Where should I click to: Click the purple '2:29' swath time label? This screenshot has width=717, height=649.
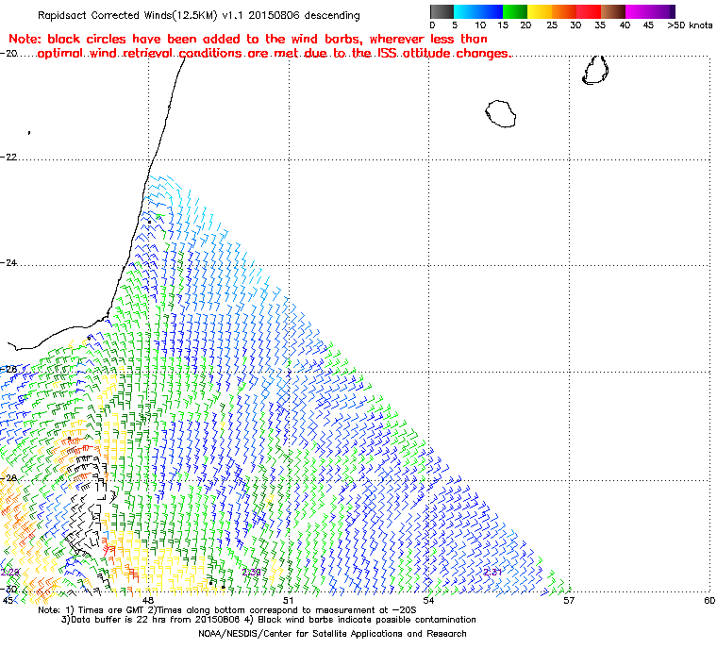click(x=10, y=573)
